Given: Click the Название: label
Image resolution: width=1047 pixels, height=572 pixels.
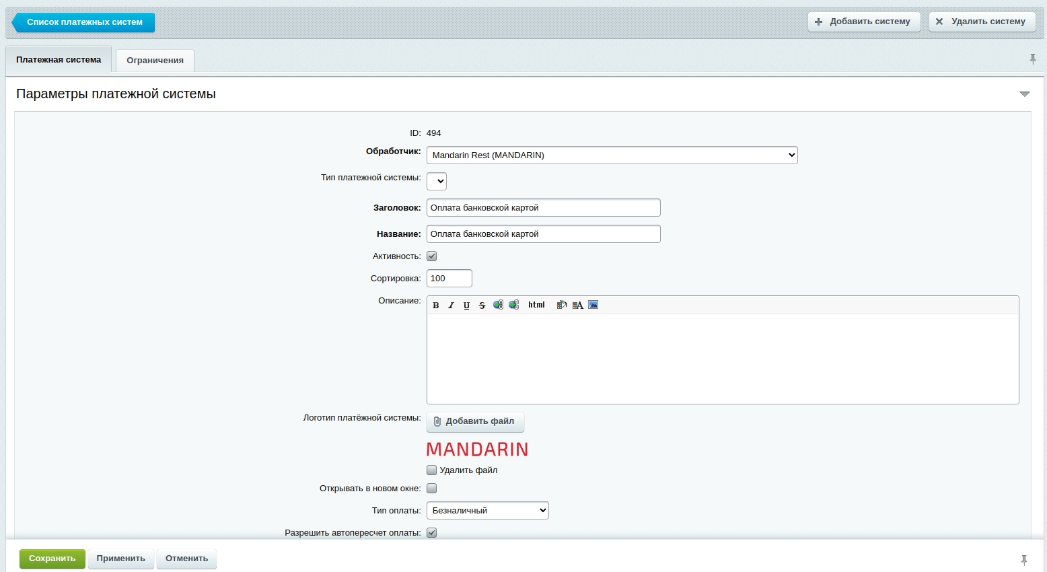Looking at the screenshot, I should coord(399,234).
